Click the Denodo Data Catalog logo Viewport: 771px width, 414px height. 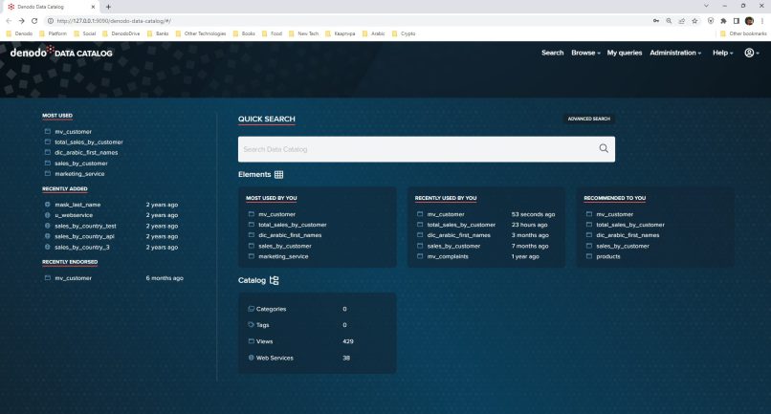click(x=61, y=53)
